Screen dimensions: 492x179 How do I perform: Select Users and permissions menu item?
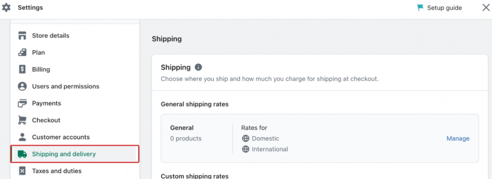[66, 87]
